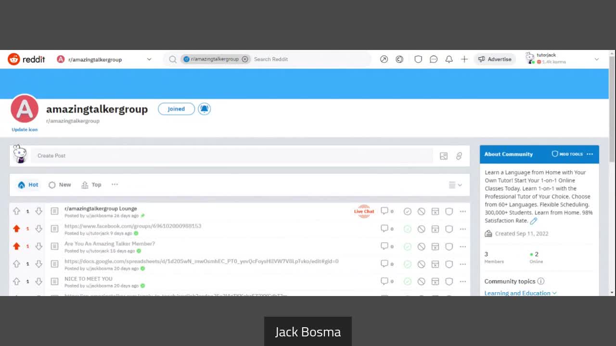616x346 pixels.
Task: Open comments on the facebook.com groups post
Action: 387,229
